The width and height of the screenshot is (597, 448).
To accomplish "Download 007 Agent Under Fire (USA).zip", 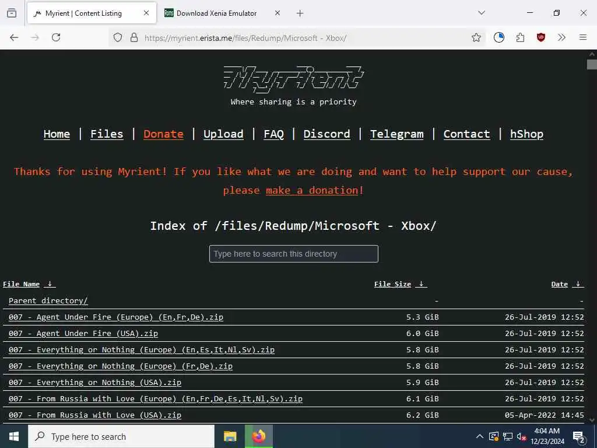I will [83, 333].
